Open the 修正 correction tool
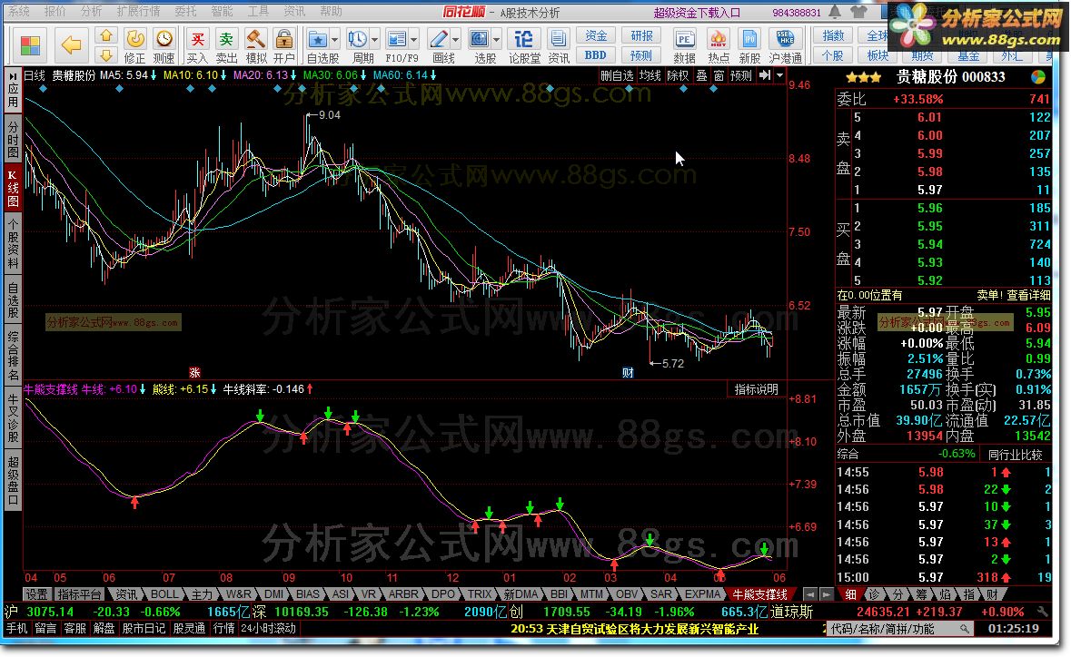The height and width of the screenshot is (657, 1071). point(135,45)
